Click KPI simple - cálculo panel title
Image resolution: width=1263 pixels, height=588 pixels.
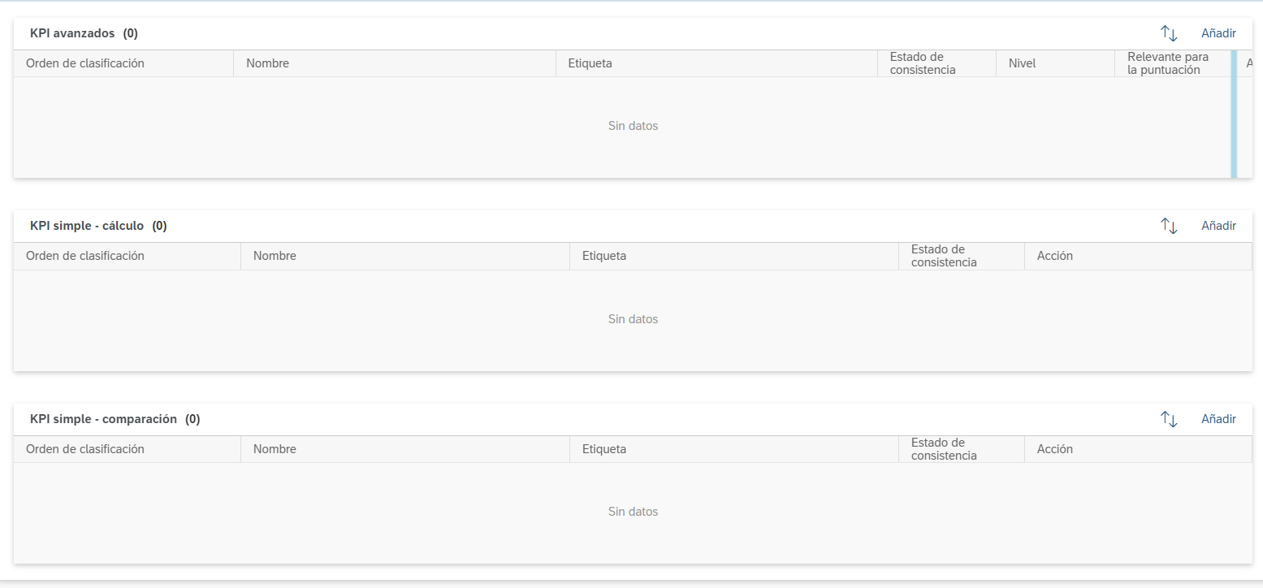87,226
